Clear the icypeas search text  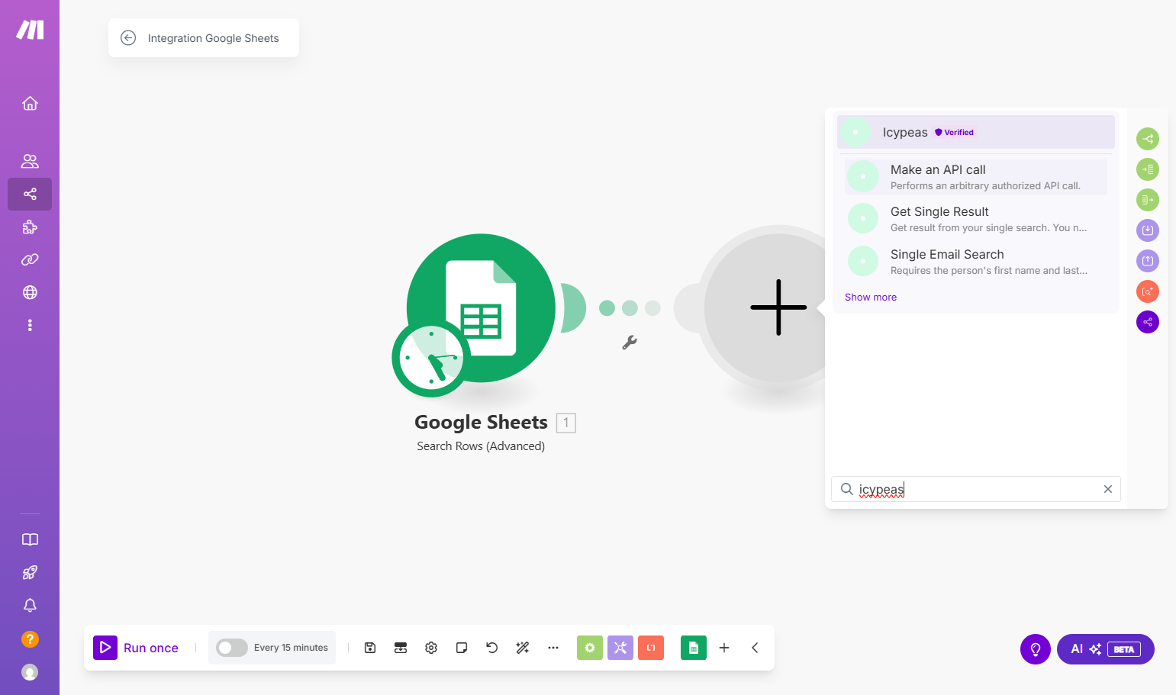(x=1108, y=489)
